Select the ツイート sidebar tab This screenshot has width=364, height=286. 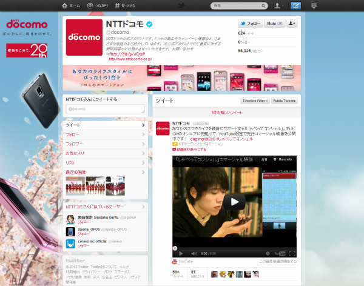coord(105,125)
